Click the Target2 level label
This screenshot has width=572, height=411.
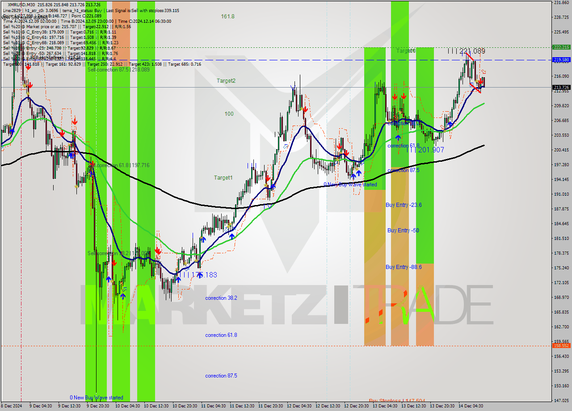pos(226,81)
